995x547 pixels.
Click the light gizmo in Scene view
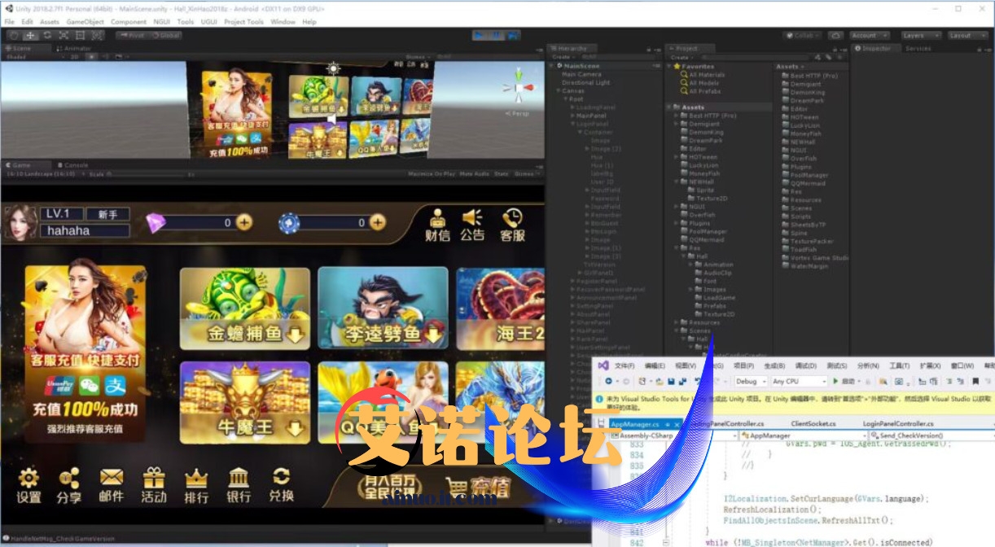[x=331, y=68]
